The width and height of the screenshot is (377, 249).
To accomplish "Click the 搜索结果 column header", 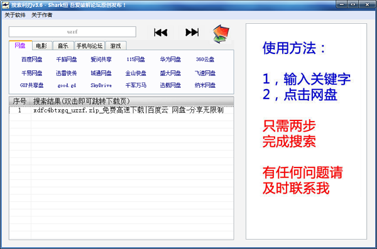I will 132,101.
